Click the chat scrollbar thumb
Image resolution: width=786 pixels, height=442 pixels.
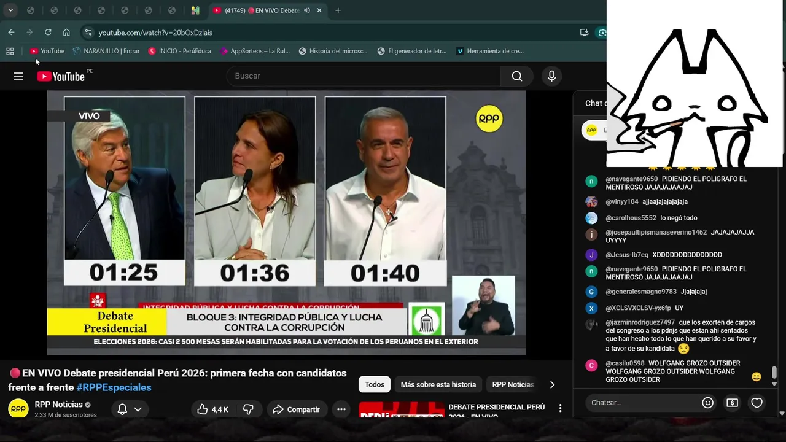(774, 373)
